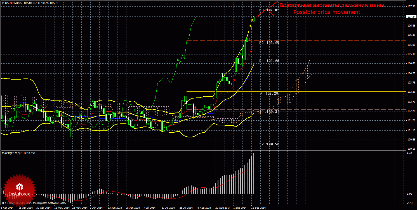Click the 107.90 level on price scale

(x=410, y=6)
